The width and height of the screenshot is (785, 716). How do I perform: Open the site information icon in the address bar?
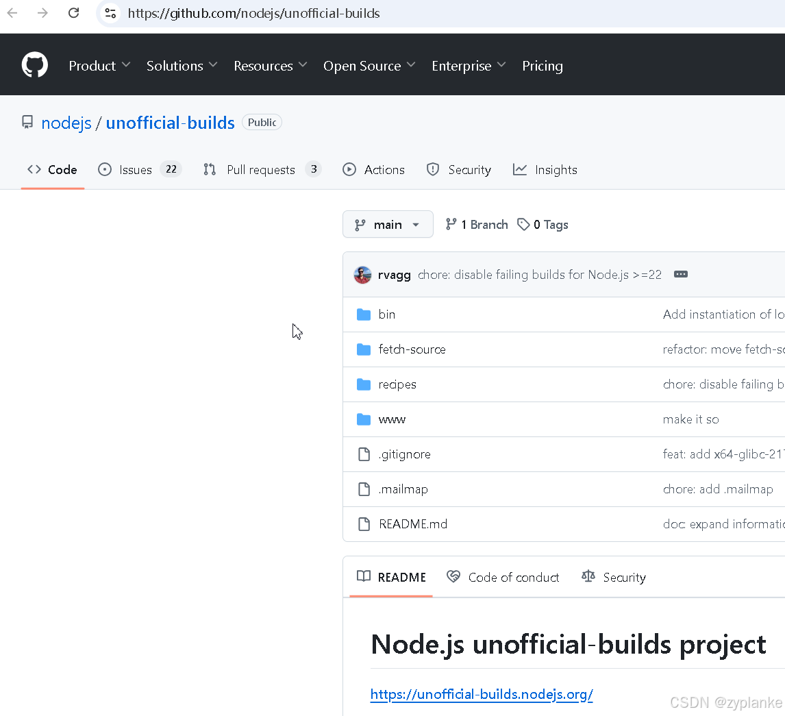pyautogui.click(x=110, y=13)
